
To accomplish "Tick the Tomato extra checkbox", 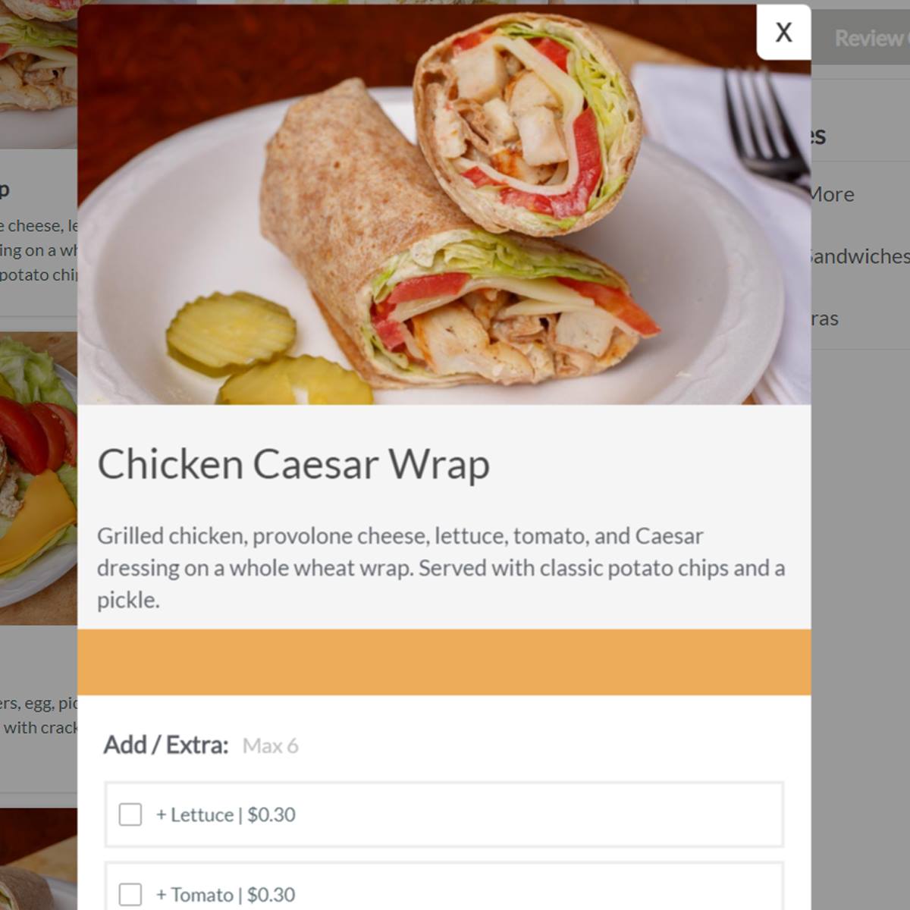I will point(130,894).
